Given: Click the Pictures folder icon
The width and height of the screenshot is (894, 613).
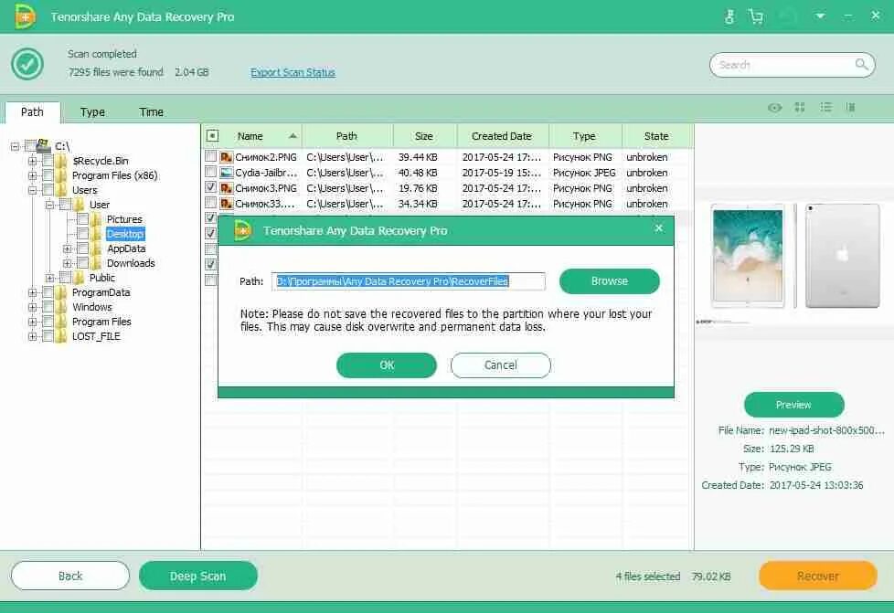Looking at the screenshot, I should [96, 219].
